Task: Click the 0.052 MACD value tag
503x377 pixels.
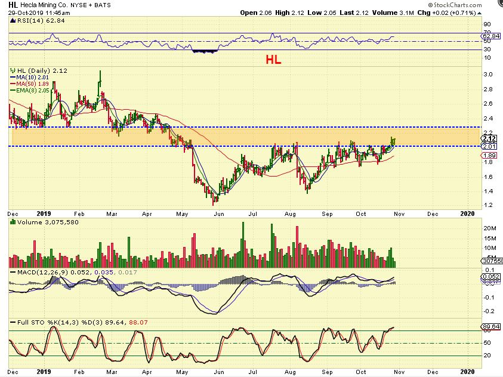Action: click(x=491, y=276)
